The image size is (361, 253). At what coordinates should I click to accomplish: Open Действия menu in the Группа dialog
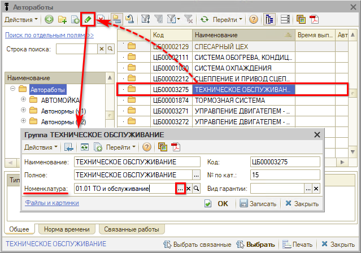pos(41,147)
